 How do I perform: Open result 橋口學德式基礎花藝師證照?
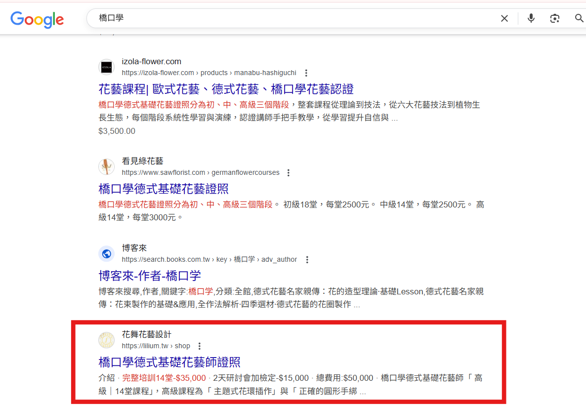pyautogui.click(x=169, y=362)
